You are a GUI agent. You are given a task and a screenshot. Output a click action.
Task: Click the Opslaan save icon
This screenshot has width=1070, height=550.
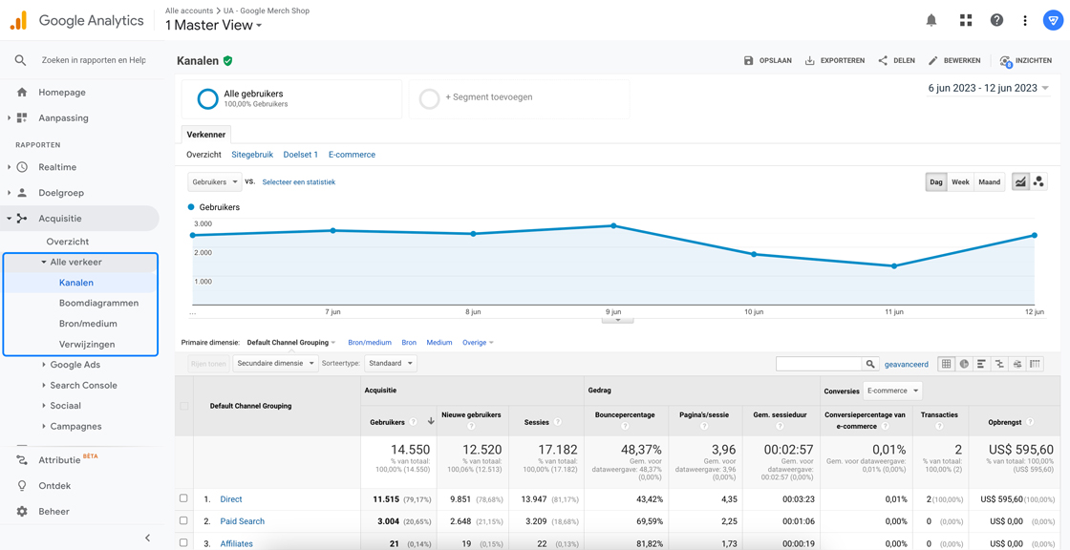749,61
